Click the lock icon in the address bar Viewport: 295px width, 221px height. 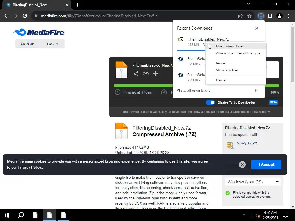36,16
